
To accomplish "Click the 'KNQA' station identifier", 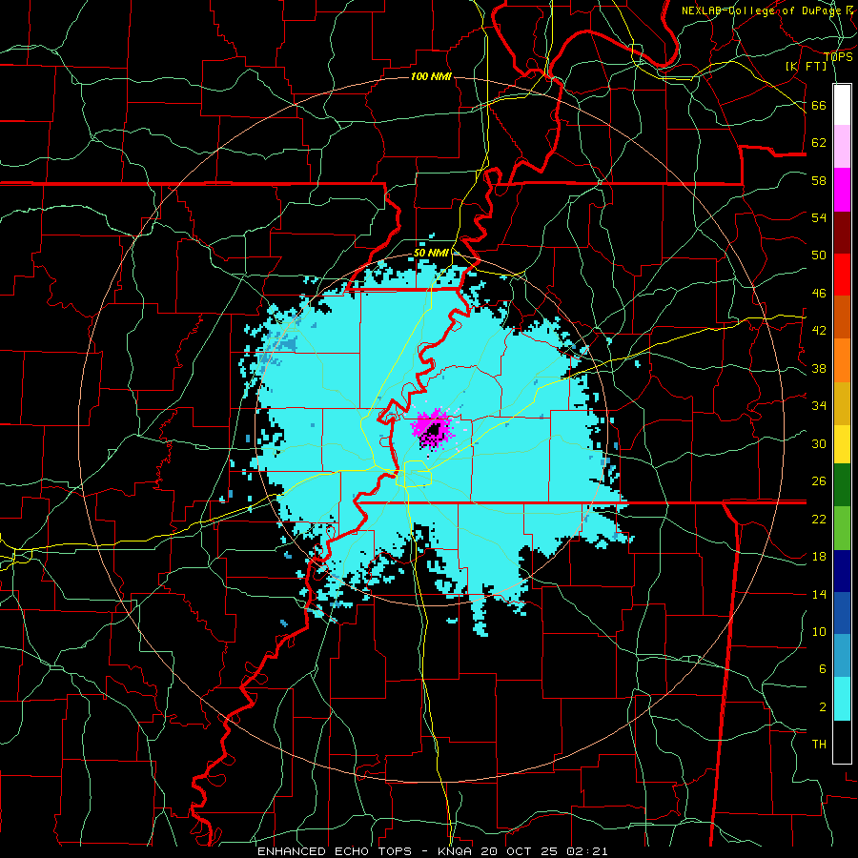I will coord(456,851).
